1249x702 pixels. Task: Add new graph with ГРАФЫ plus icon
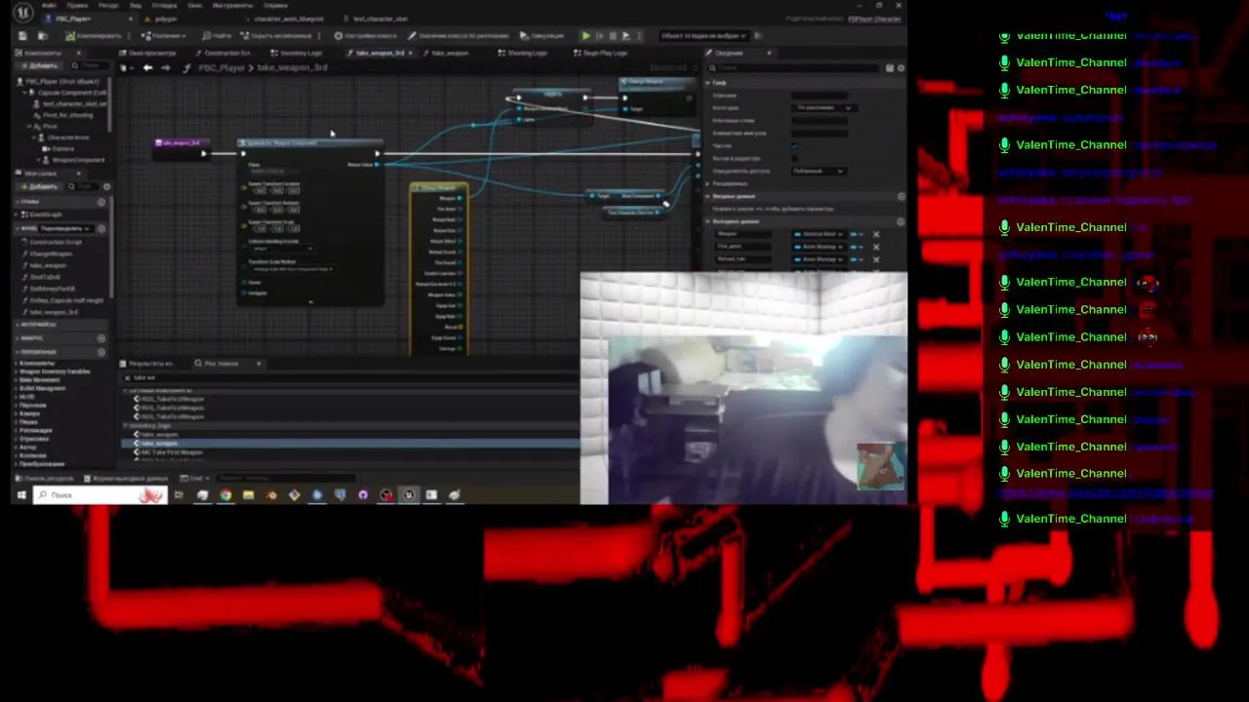(x=101, y=202)
